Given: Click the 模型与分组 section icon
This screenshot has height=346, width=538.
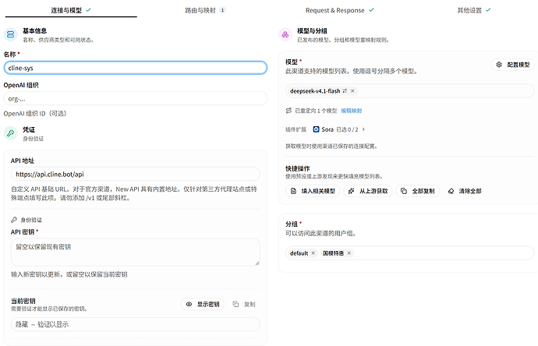Looking at the screenshot, I should coord(285,34).
